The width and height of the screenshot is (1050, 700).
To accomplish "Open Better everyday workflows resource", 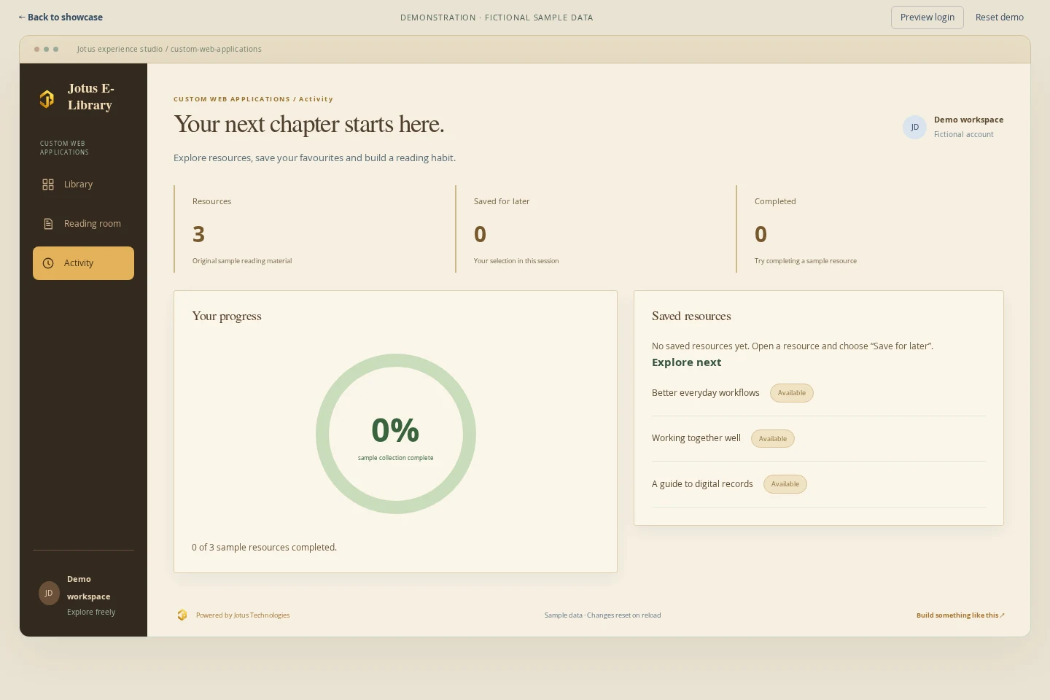I will 706,393.
